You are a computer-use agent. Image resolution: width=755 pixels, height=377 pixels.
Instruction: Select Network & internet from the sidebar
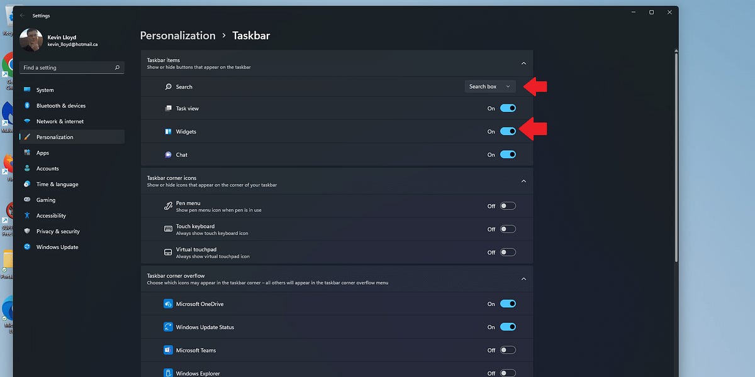click(59, 121)
